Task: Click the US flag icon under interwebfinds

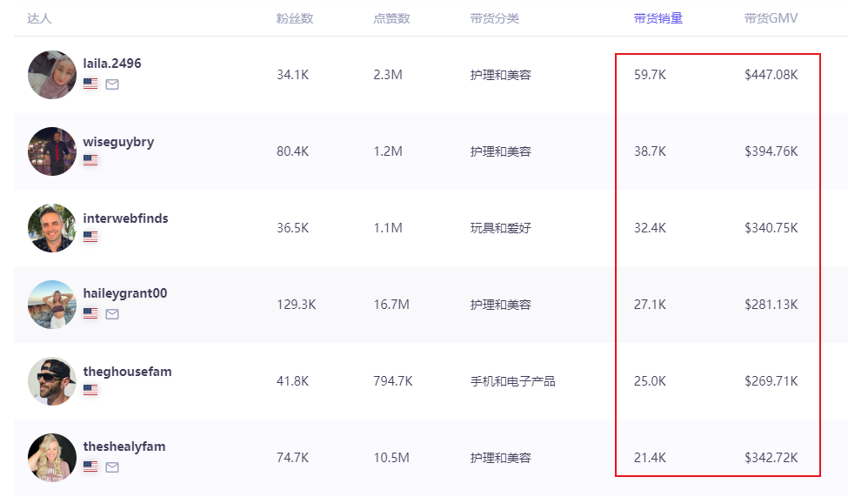Action: coord(90,237)
